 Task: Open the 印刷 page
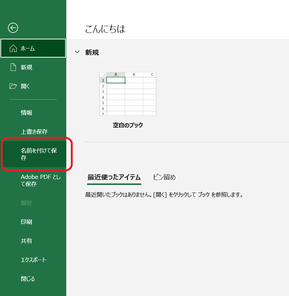27,222
